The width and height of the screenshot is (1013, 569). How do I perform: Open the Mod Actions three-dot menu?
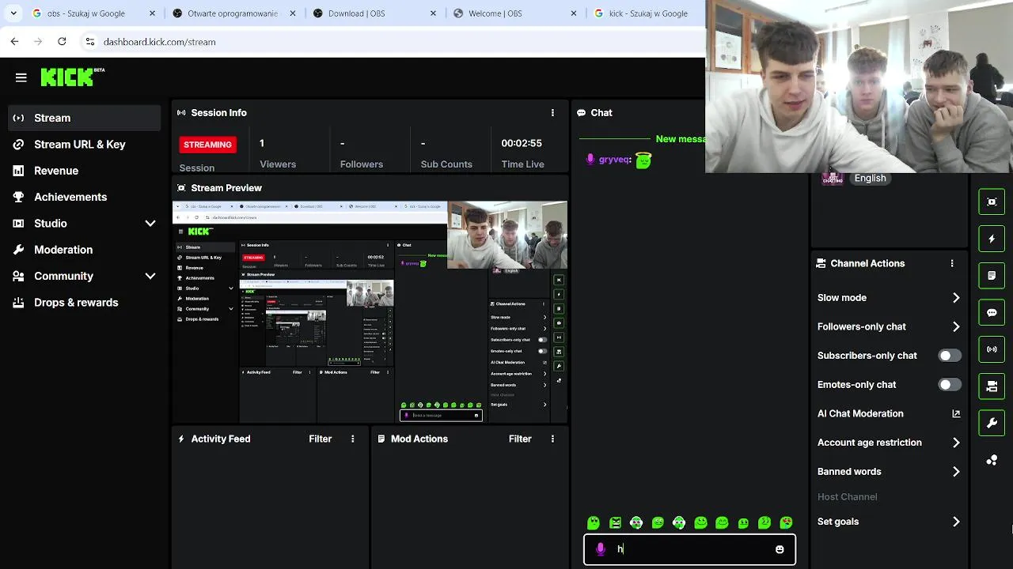pos(552,439)
